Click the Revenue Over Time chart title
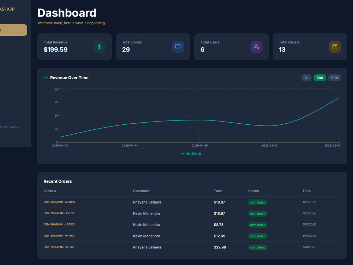The height and width of the screenshot is (265, 353). [69, 78]
